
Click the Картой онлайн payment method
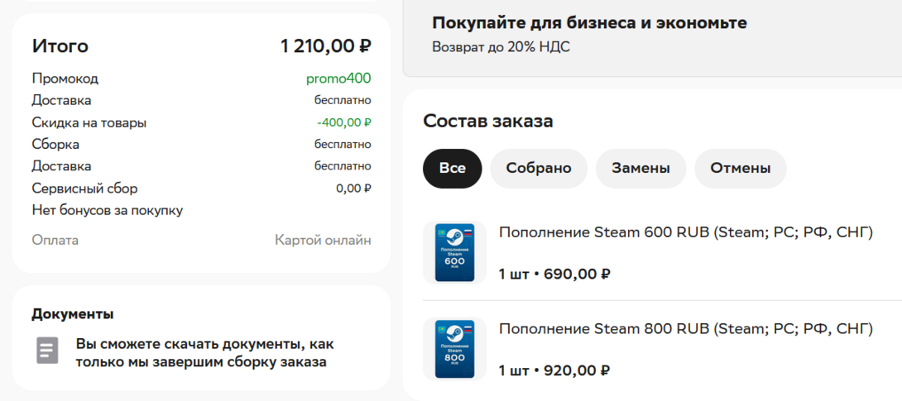click(x=323, y=241)
